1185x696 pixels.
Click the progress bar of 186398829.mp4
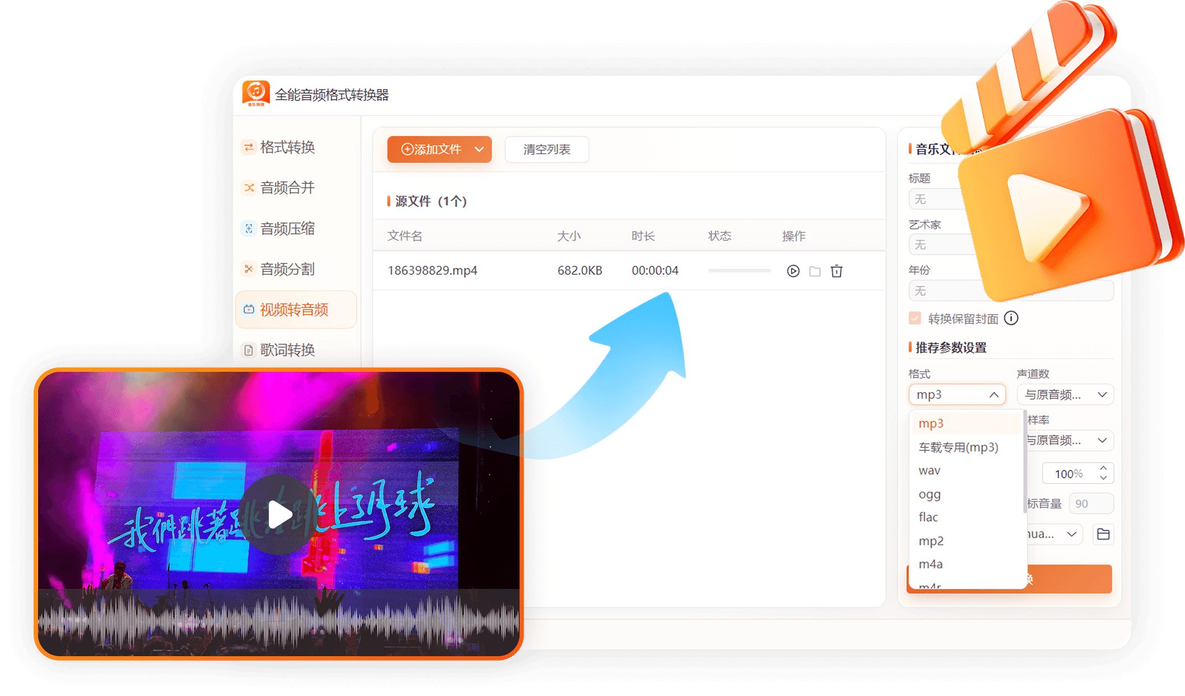tap(739, 270)
